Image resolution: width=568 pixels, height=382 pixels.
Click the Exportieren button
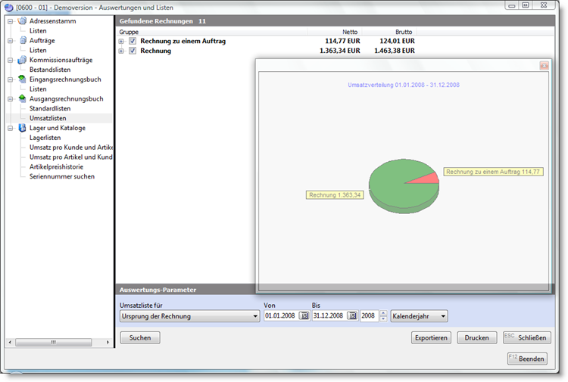(431, 338)
